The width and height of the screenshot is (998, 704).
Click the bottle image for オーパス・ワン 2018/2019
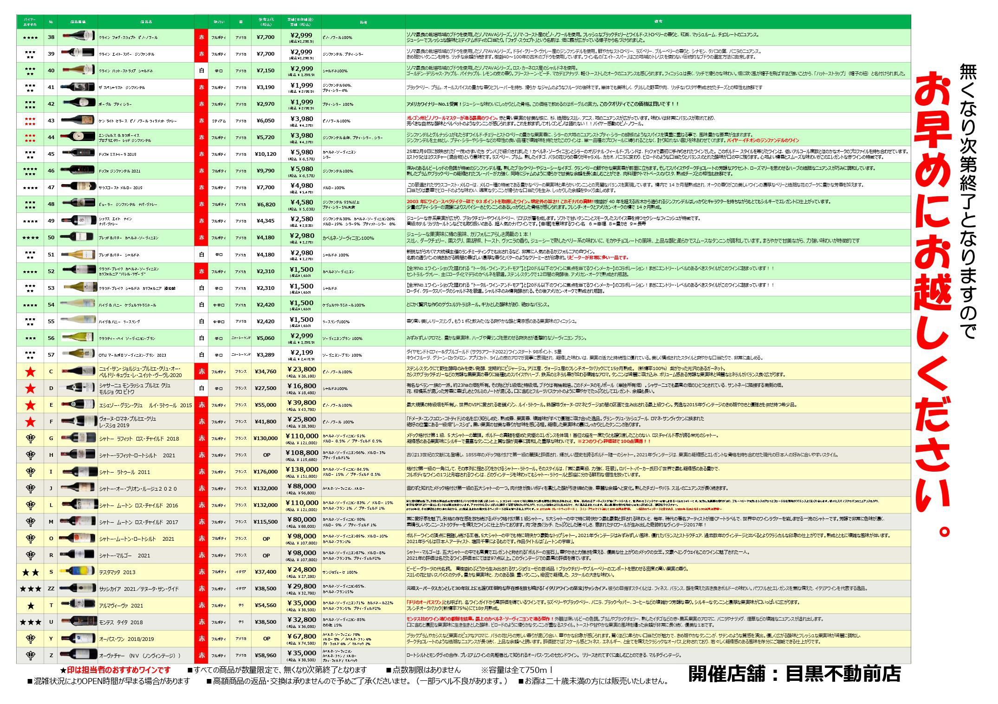point(78,639)
